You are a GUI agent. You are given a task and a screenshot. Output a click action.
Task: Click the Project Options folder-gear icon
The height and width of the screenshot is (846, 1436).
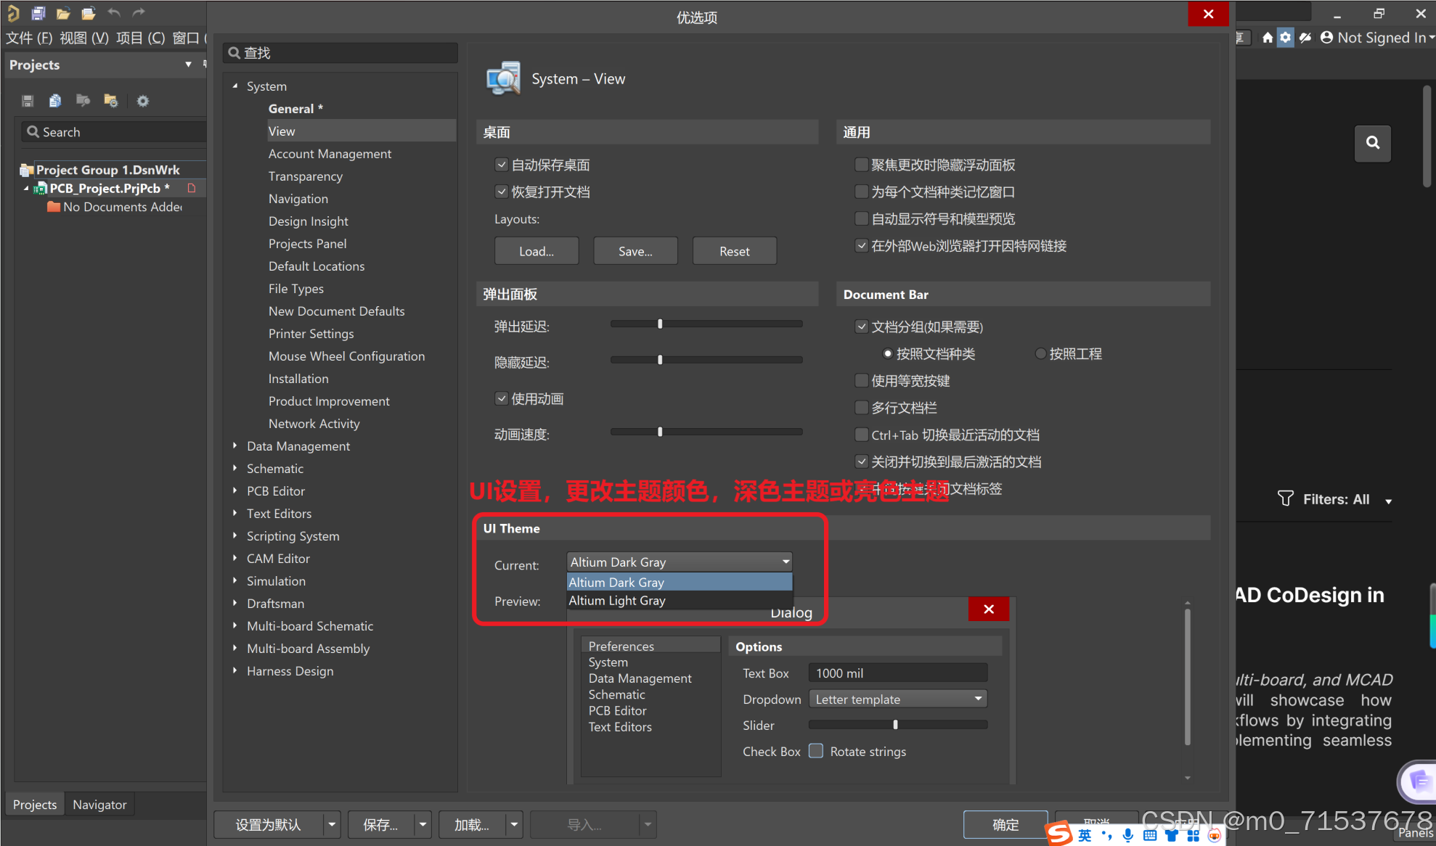coord(111,101)
